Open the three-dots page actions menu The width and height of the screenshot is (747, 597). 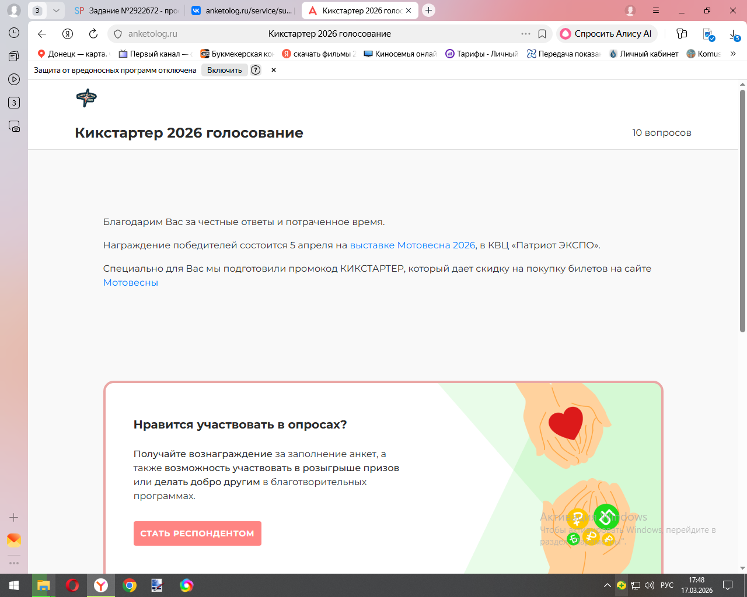point(526,34)
